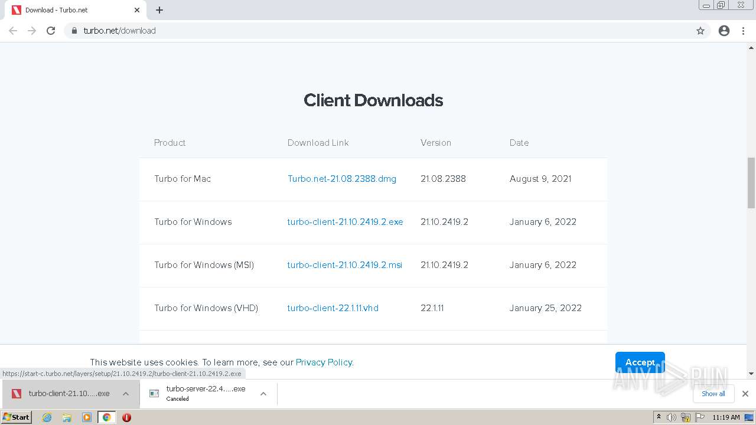Close the Download - Turbo.net tab

point(137,10)
